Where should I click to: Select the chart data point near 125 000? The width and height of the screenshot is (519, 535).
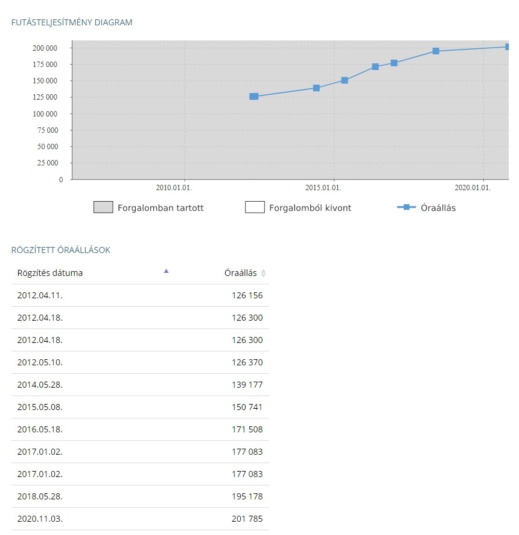(x=253, y=97)
